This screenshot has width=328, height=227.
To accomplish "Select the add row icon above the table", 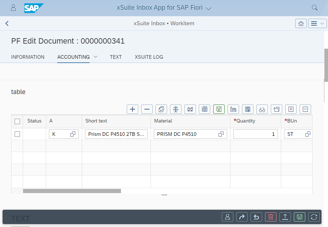I will [132, 109].
